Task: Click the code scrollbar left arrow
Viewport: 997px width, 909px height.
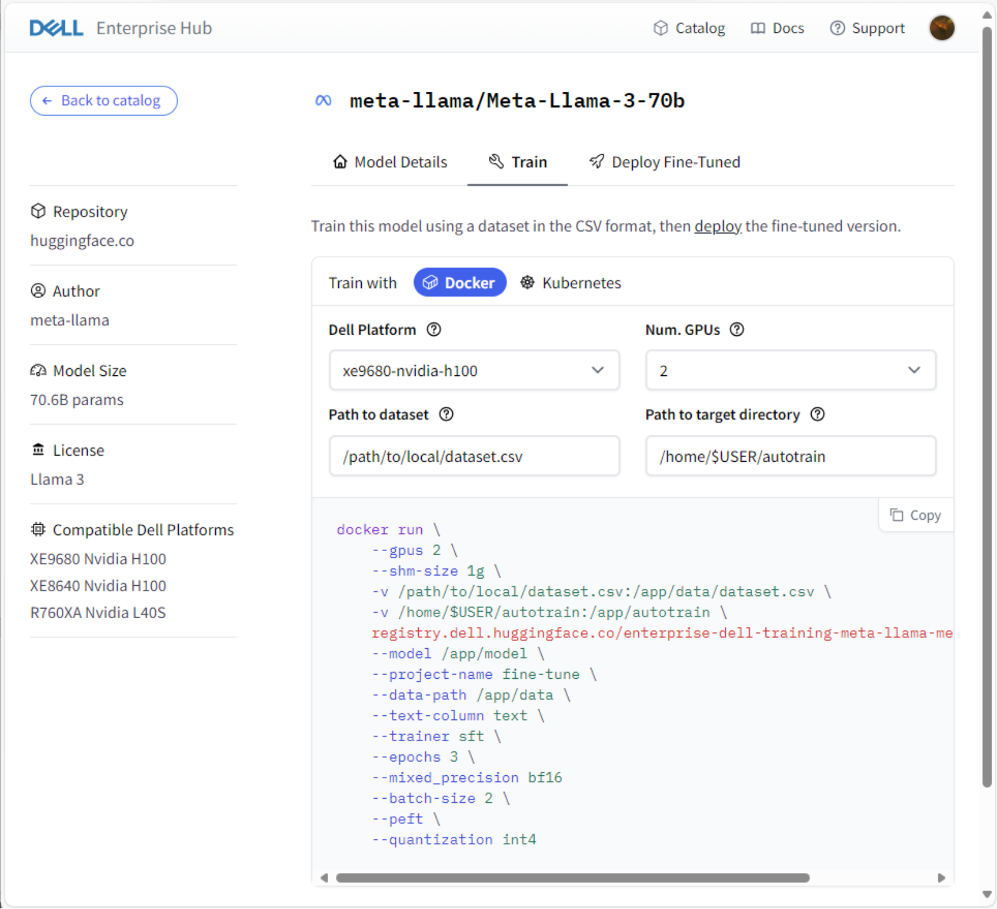Action: click(x=324, y=878)
